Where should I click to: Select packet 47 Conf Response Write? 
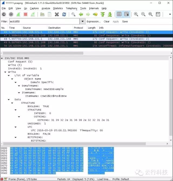click(x=86, y=35)
